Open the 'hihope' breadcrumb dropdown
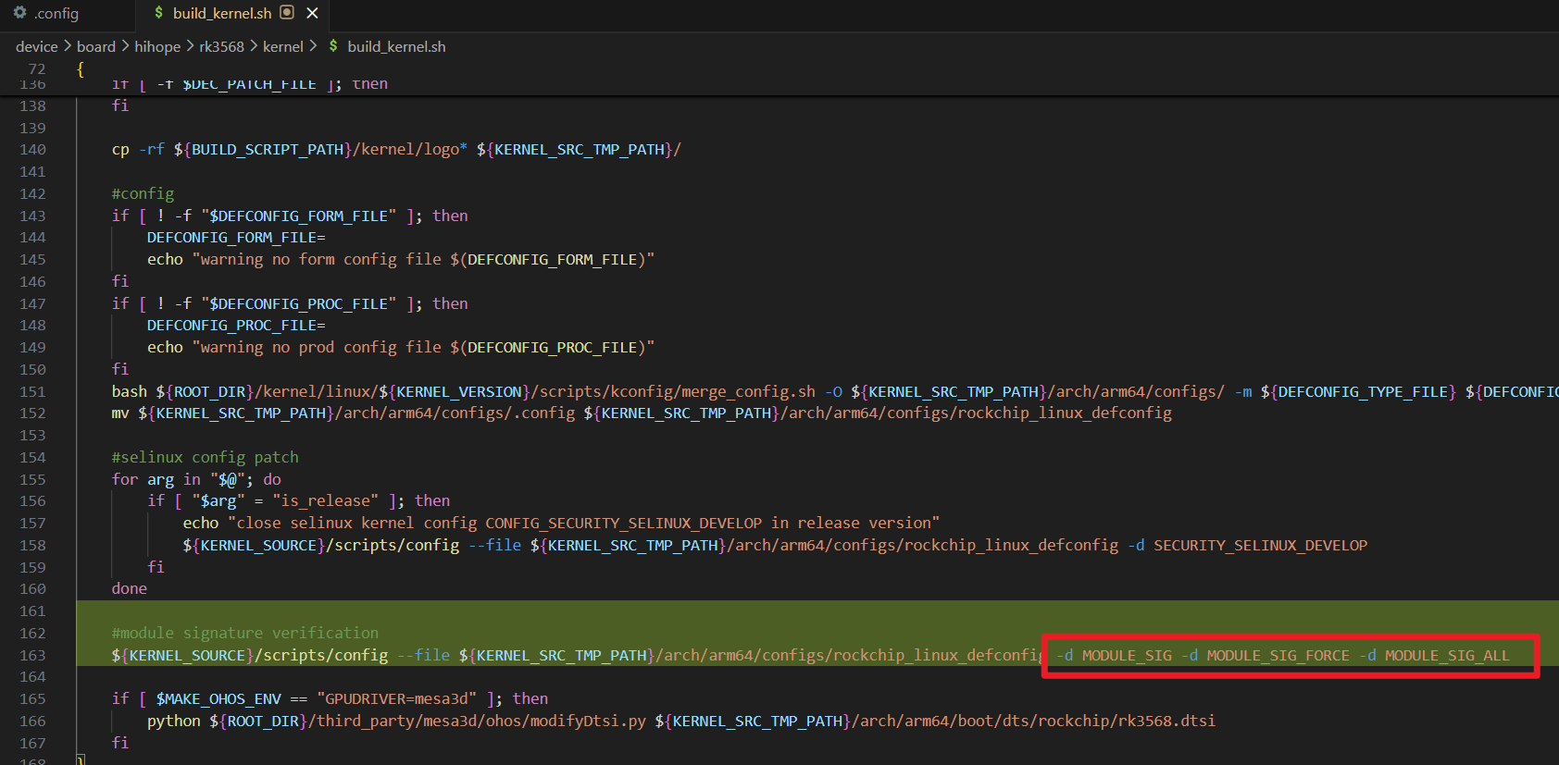1559x765 pixels. tap(157, 46)
